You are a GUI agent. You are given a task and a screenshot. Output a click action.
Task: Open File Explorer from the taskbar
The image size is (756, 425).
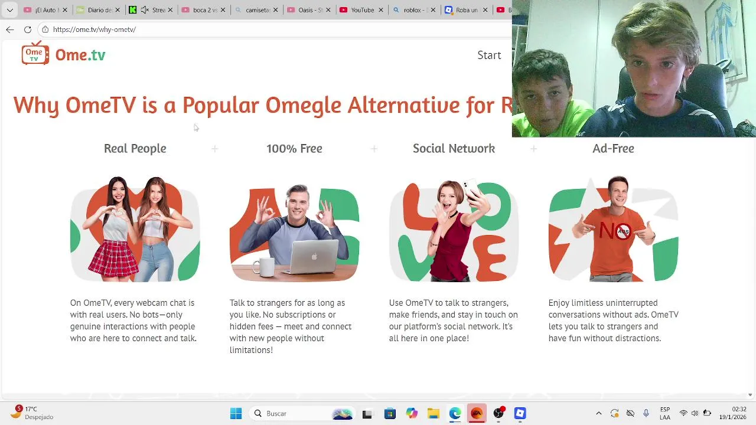coord(433,414)
